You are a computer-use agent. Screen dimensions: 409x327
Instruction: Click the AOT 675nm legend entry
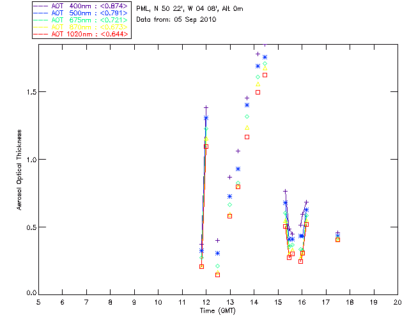click(81, 20)
